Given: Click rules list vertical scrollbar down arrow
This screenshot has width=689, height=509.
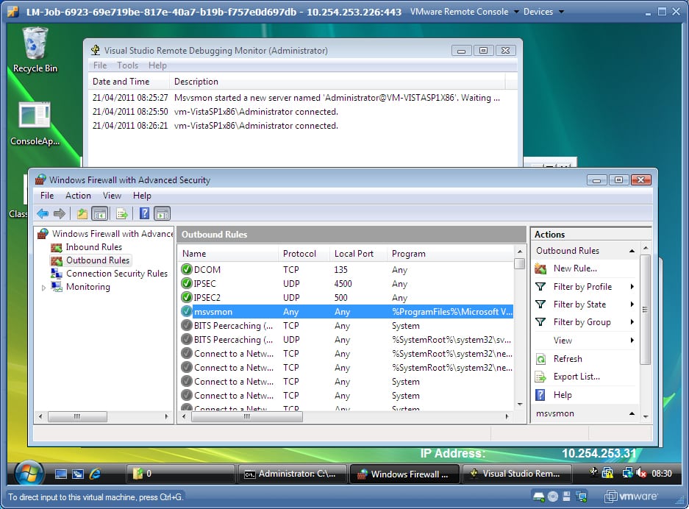Looking at the screenshot, I should click(520, 405).
